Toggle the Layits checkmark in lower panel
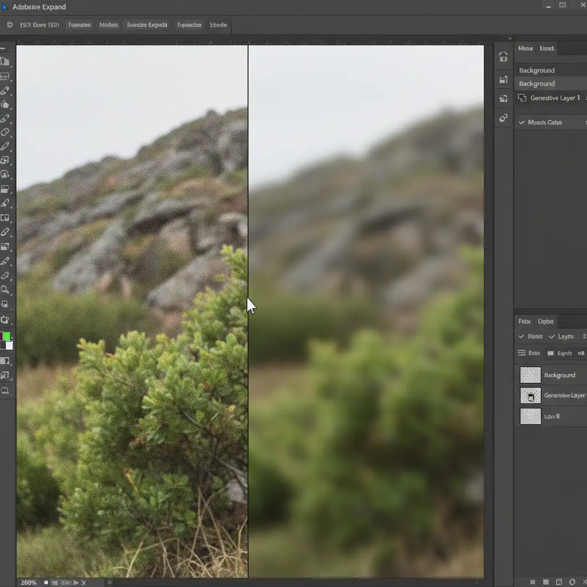The width and height of the screenshot is (587, 587). click(x=551, y=336)
